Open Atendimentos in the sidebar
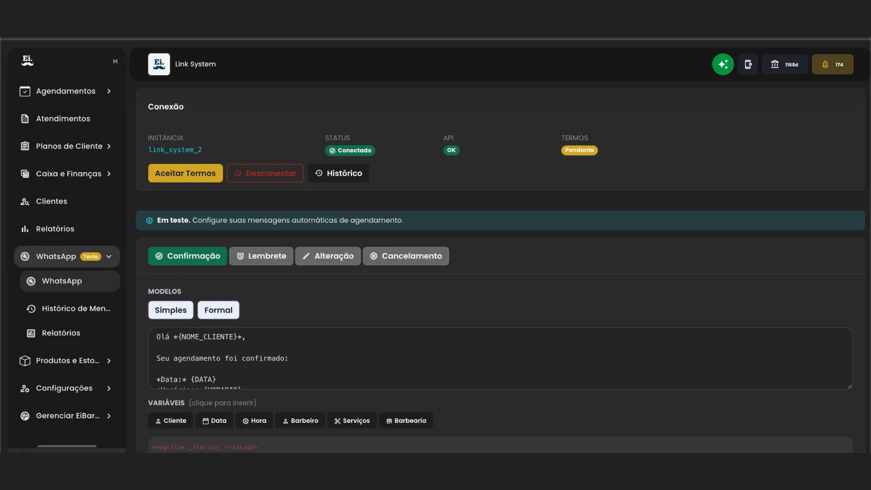 click(63, 119)
